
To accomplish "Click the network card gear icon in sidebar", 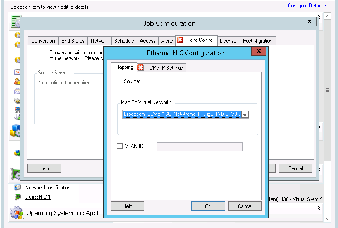I will [x=15, y=174].
